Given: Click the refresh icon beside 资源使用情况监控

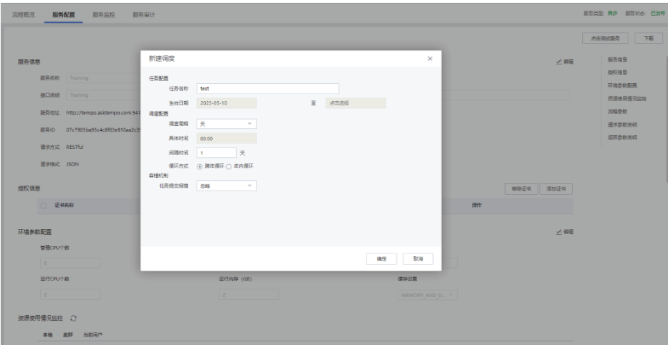Looking at the screenshot, I should (x=73, y=317).
